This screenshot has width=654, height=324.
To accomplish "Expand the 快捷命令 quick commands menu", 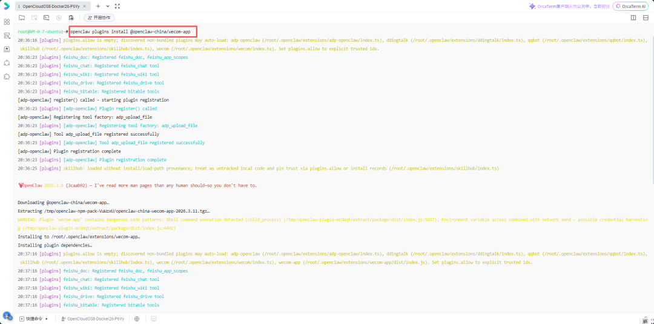I will point(35,319).
